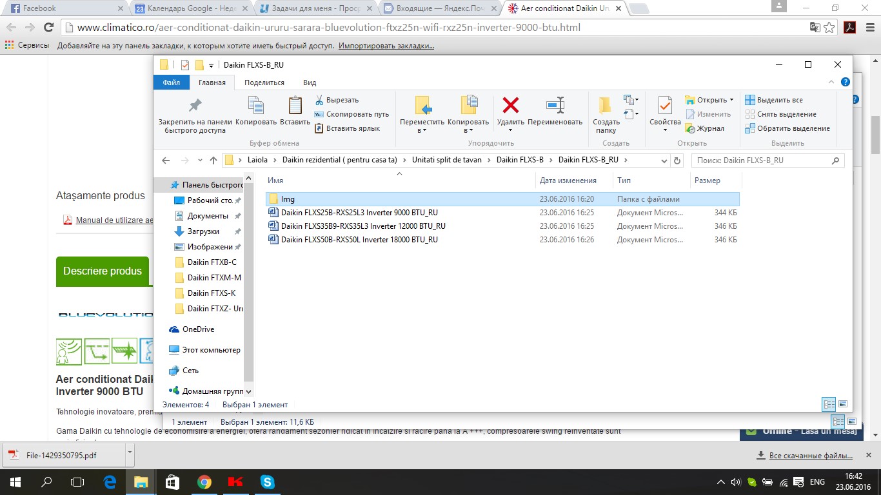881x495 pixels.
Task: Reload the Chrome page
Action: [48, 28]
